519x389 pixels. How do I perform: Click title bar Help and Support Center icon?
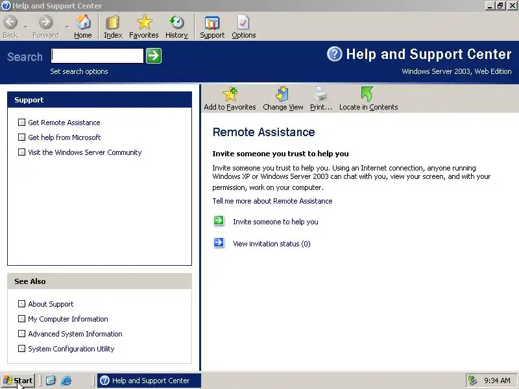click(x=6, y=6)
